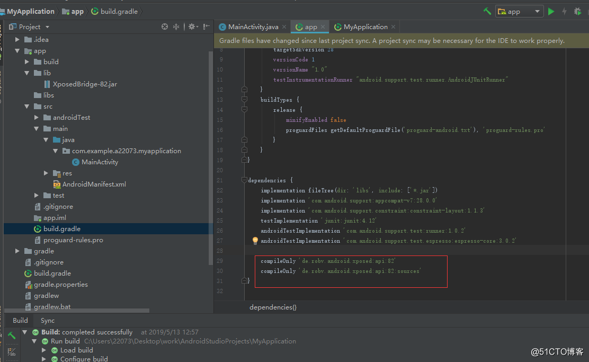Expand the root gradle folder

[17, 251]
